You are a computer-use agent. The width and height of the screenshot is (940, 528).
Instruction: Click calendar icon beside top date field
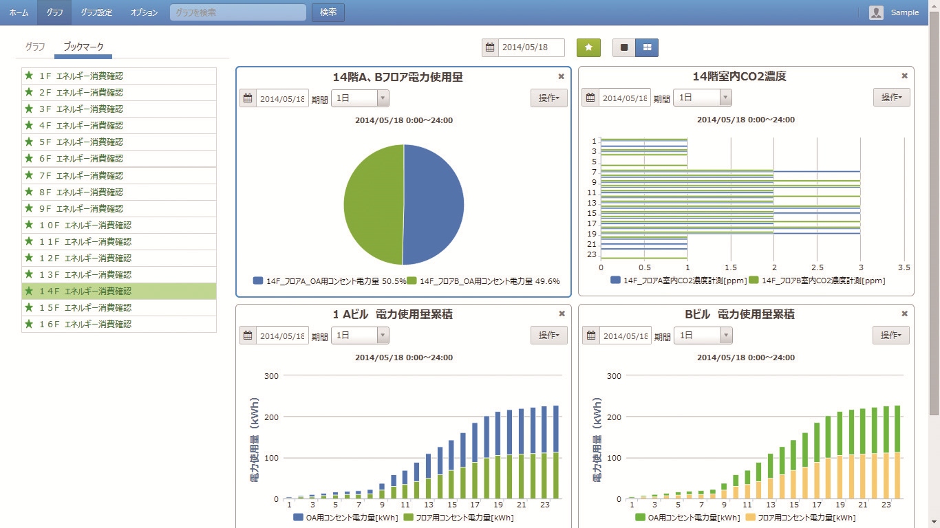[490, 47]
